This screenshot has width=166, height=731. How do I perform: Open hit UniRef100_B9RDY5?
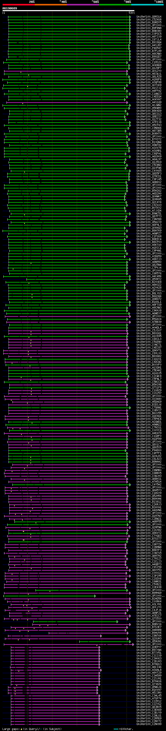click(149, 22)
